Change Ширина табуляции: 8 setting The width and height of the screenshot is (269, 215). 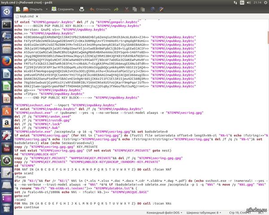coord(204,213)
